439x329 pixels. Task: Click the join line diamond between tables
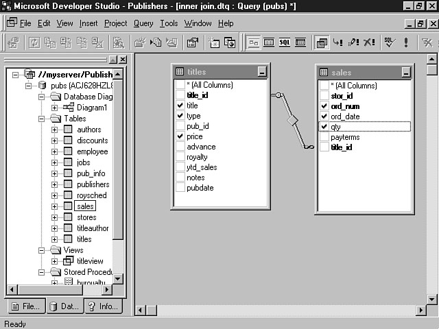tap(293, 120)
